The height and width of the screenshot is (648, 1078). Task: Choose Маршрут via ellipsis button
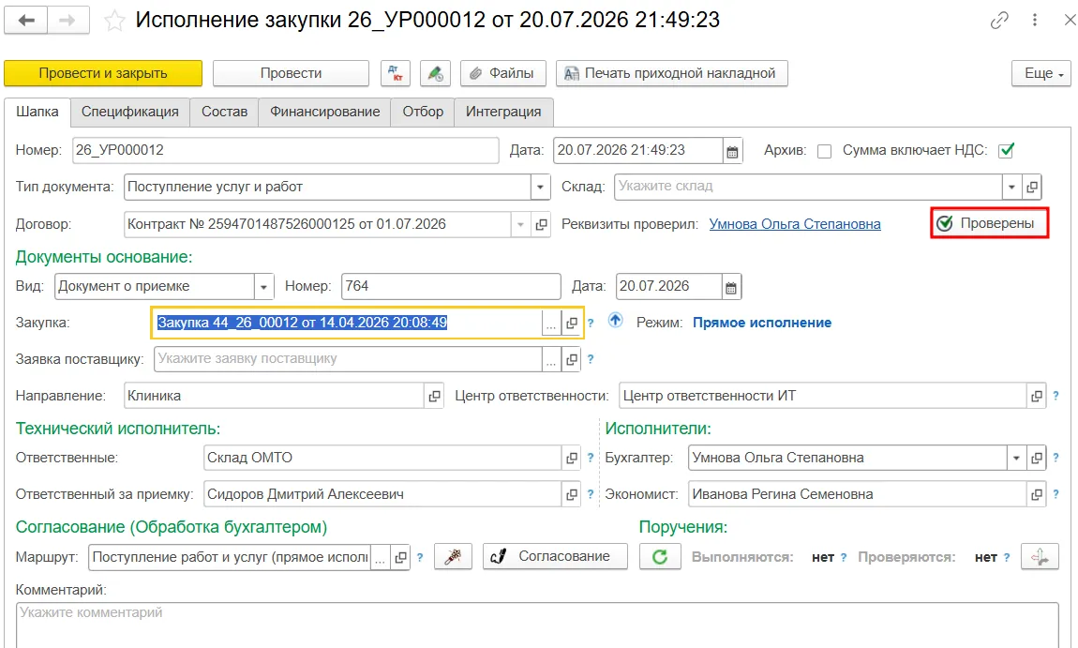(380, 557)
